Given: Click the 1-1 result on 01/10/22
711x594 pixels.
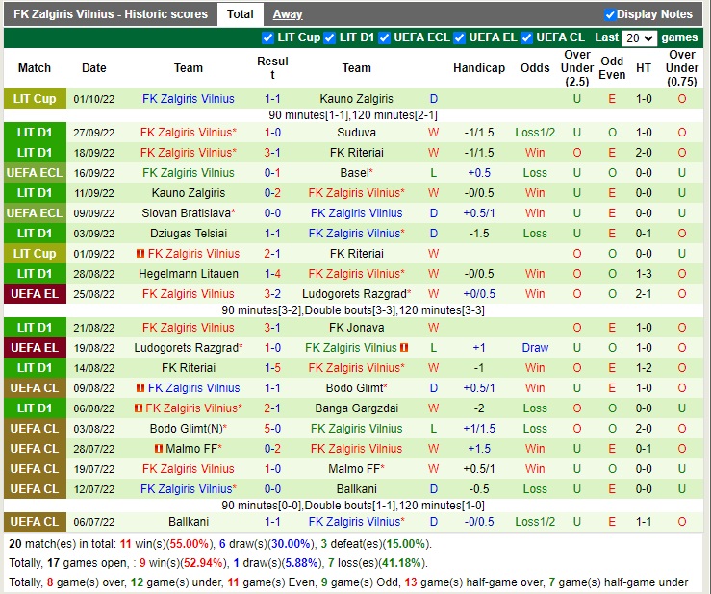Looking at the screenshot, I should (272, 99).
